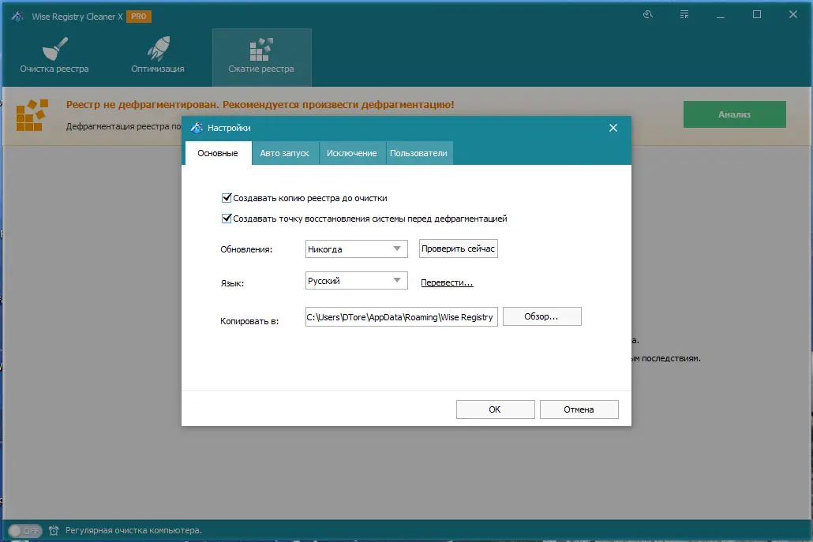Open the Язык dropdown set to Русский

coord(356,280)
